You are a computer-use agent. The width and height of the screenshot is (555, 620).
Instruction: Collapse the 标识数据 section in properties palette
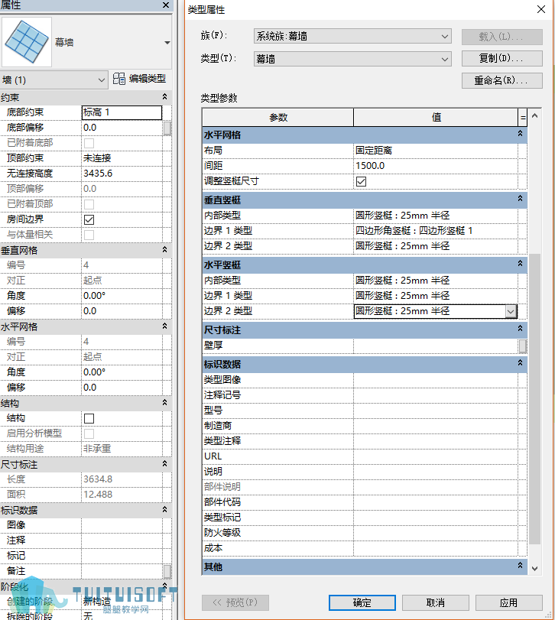pos(165,510)
